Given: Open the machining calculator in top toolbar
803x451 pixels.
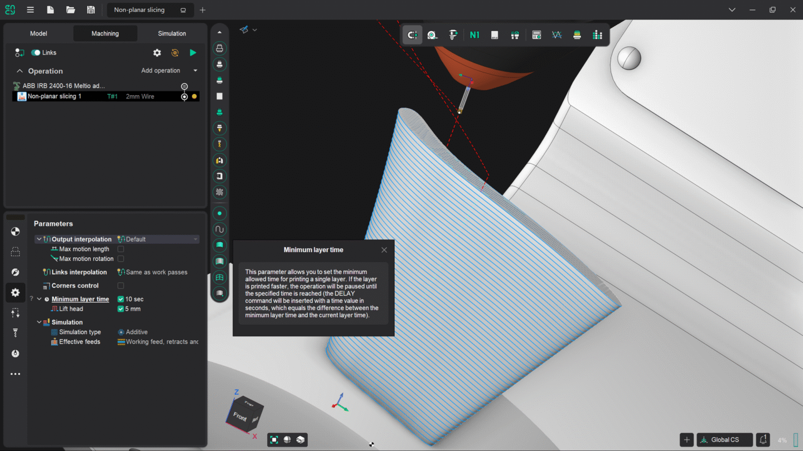Looking at the screenshot, I should pyautogui.click(x=536, y=35).
